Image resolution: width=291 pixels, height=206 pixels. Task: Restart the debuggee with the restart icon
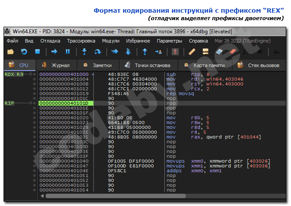[24, 52]
